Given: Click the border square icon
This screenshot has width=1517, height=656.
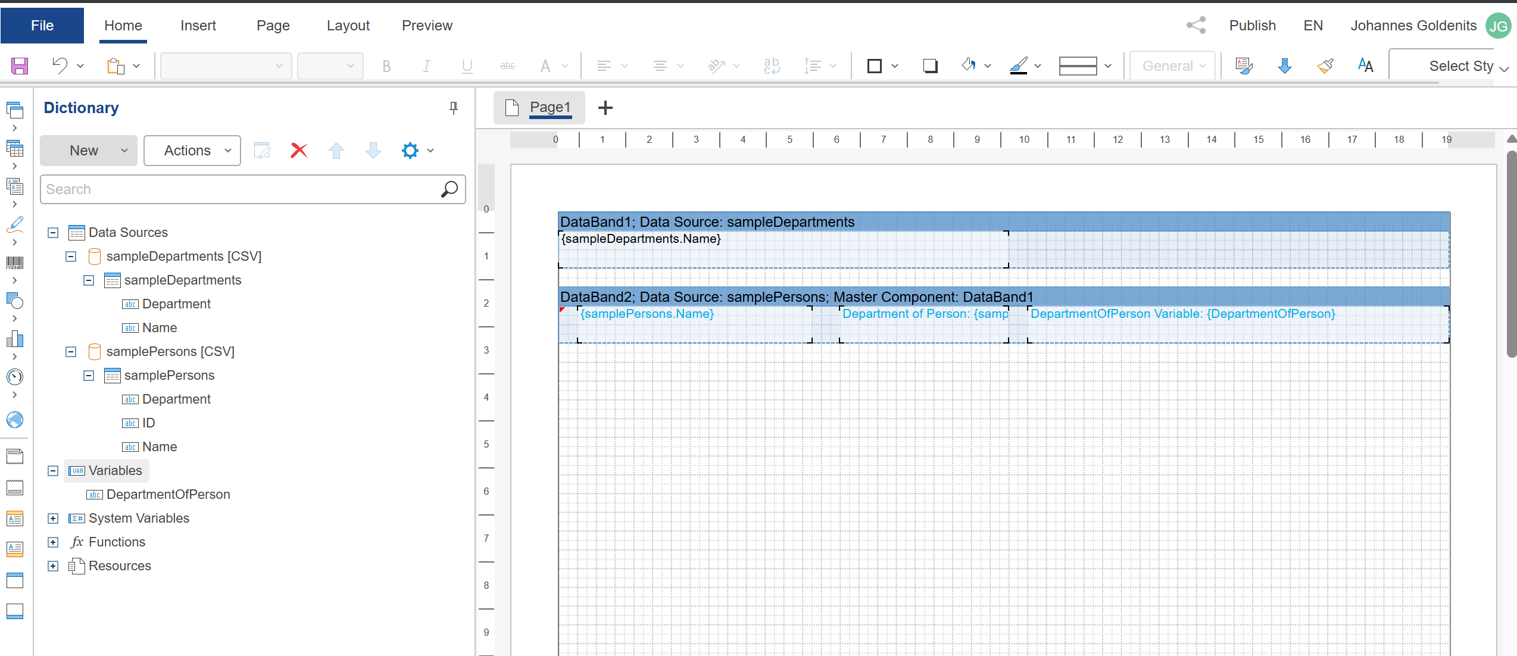Looking at the screenshot, I should [x=875, y=65].
